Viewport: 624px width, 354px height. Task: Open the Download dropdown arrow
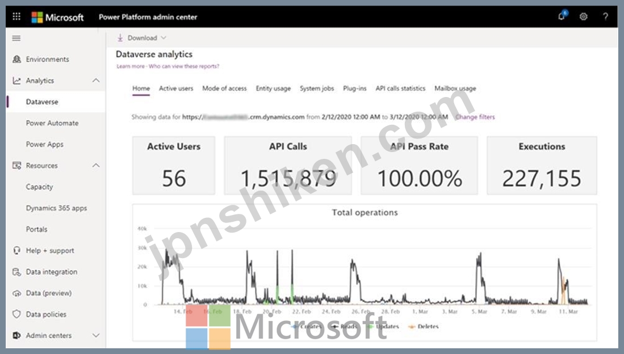coord(163,38)
